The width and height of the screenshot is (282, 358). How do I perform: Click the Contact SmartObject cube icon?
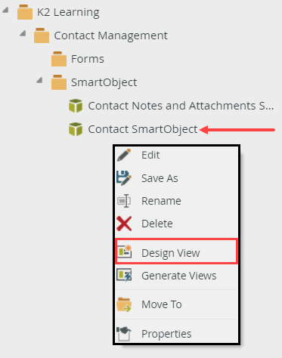coord(76,129)
